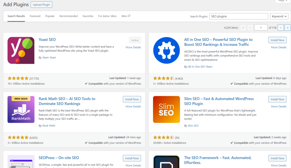Visit the Rank Math author link
The width and height of the screenshot is (291, 168).
click(49, 126)
